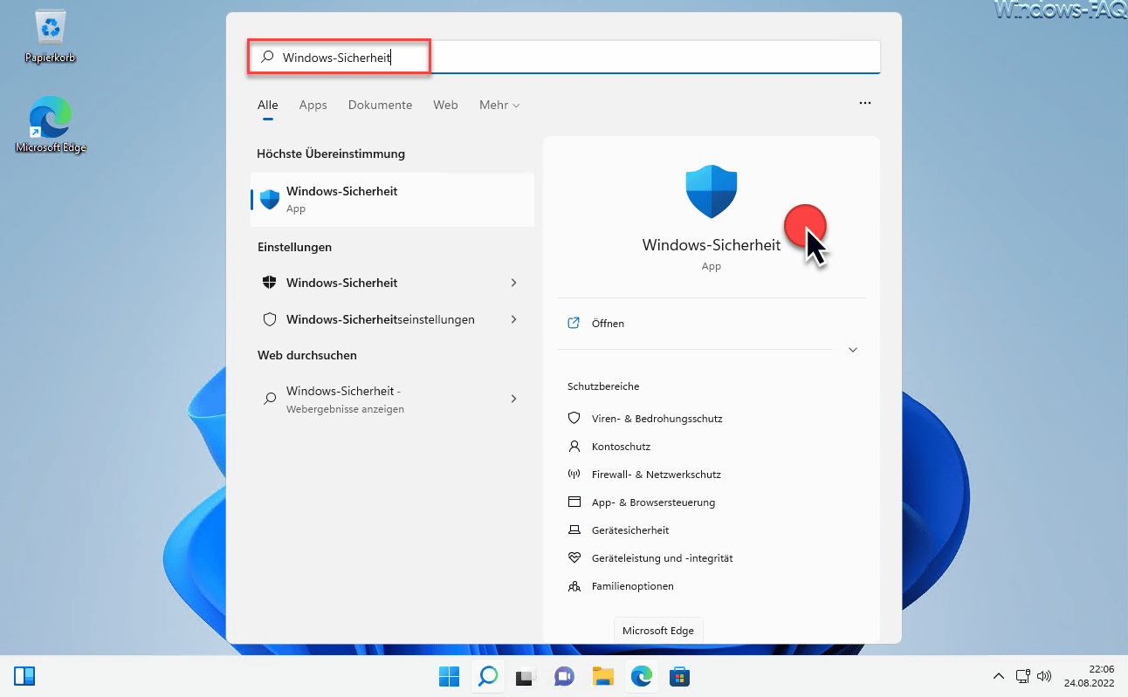1128x697 pixels.
Task: Click the web search magnifier icon
Action: click(270, 399)
